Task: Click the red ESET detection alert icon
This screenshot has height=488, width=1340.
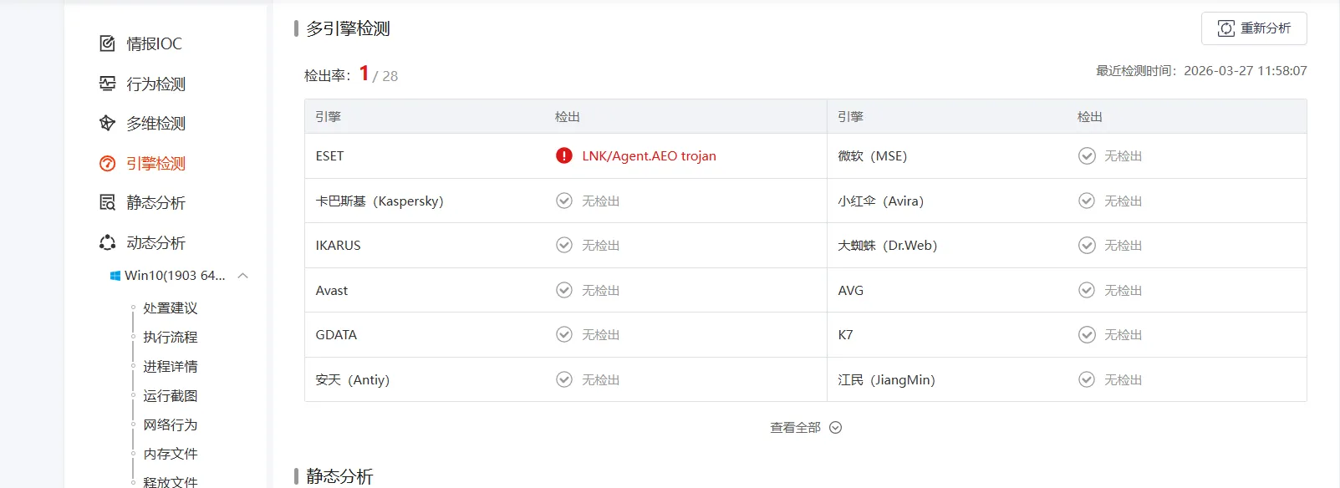Action: pos(564,156)
